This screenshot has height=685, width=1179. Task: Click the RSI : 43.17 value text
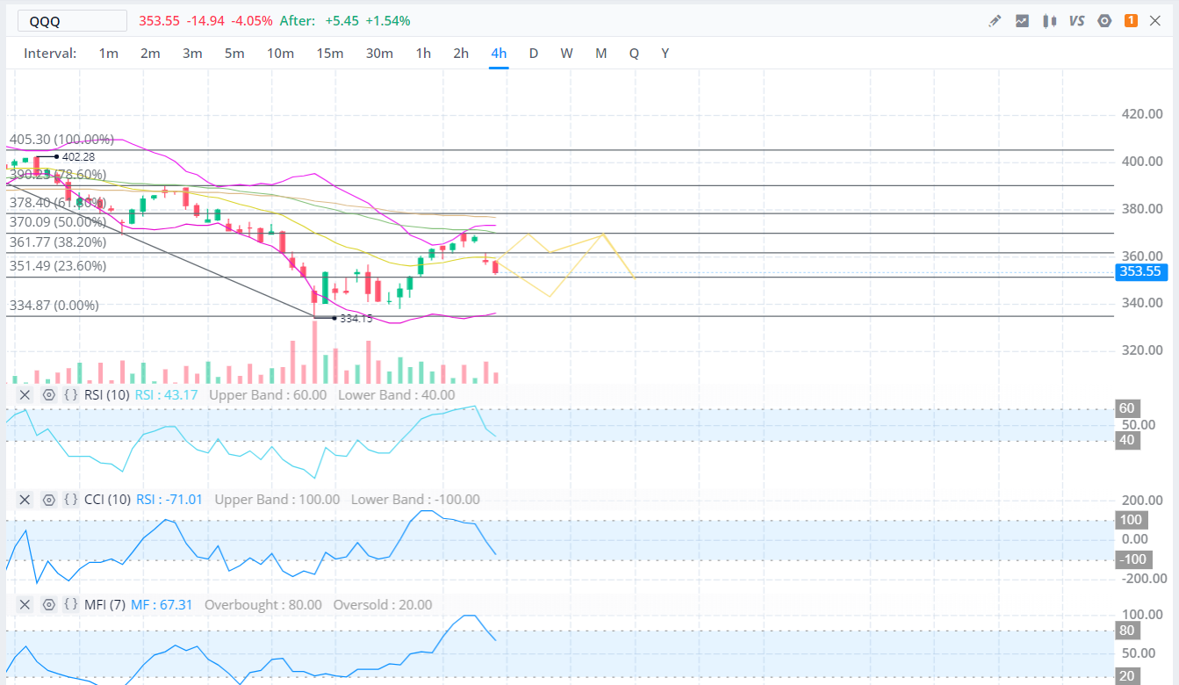click(x=166, y=395)
